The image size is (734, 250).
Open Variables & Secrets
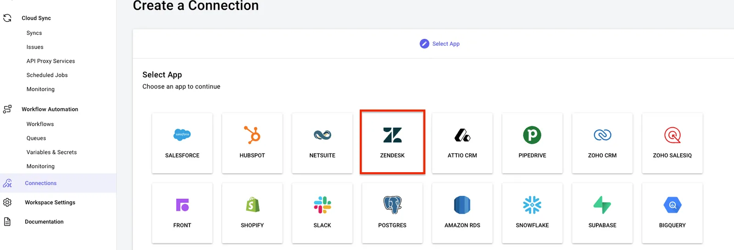pyautogui.click(x=51, y=152)
